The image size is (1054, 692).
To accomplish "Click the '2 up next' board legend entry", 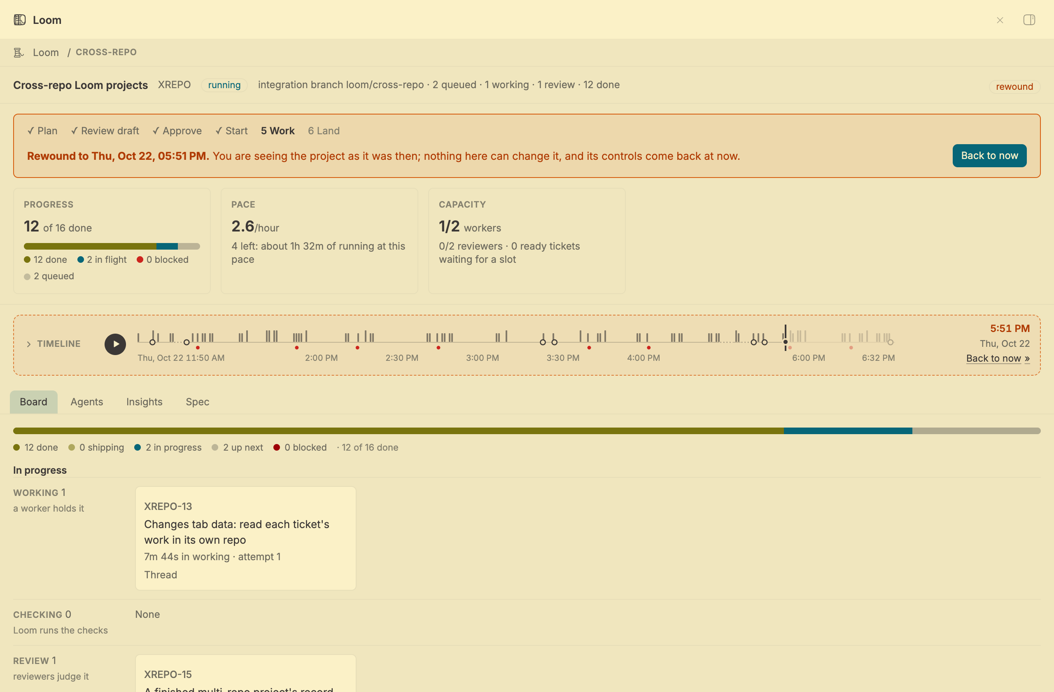I will (x=238, y=447).
